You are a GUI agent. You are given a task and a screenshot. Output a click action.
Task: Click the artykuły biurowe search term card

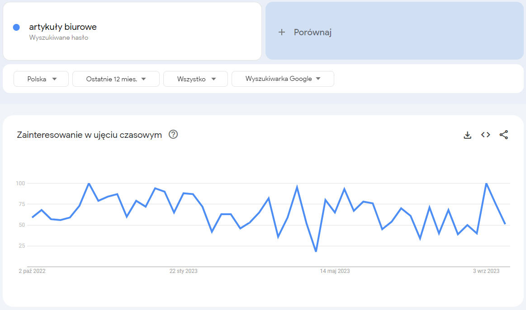[x=132, y=31]
